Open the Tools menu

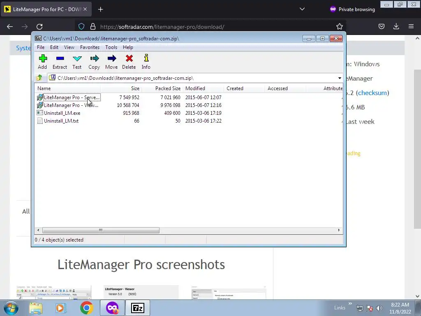click(111, 47)
